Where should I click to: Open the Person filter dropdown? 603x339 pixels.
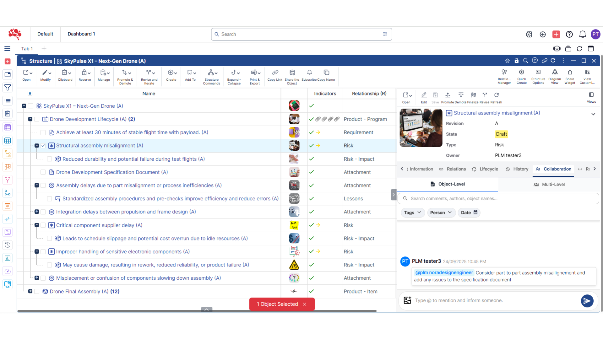(x=441, y=213)
